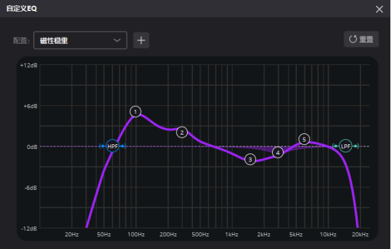Select EQ band node 3
This screenshot has width=391, height=249.
coord(250,159)
